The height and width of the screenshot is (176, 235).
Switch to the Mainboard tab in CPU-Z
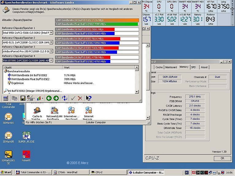coord(171,67)
